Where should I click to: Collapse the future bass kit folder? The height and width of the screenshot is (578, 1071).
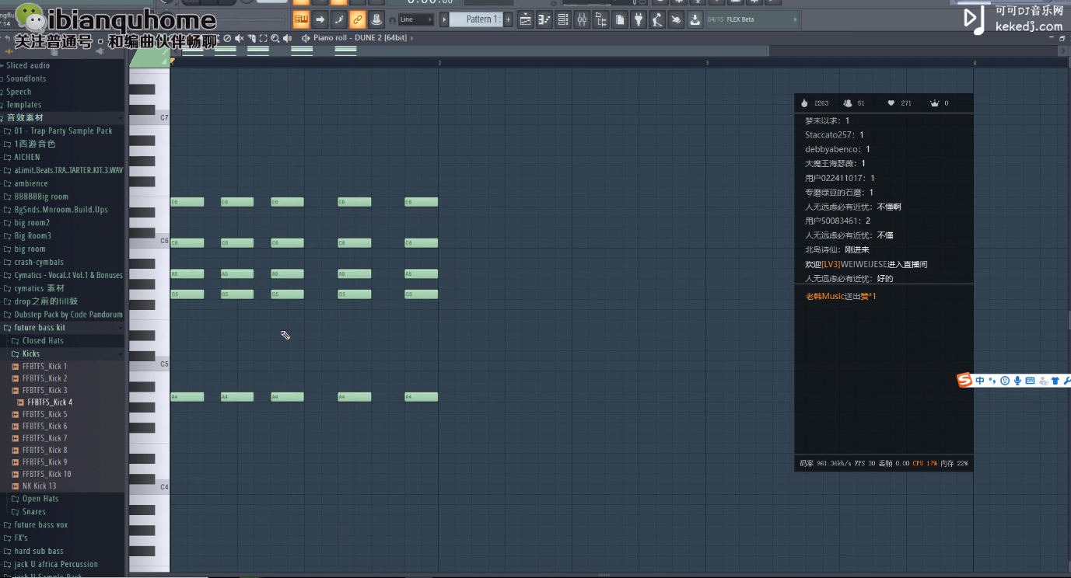coord(39,328)
